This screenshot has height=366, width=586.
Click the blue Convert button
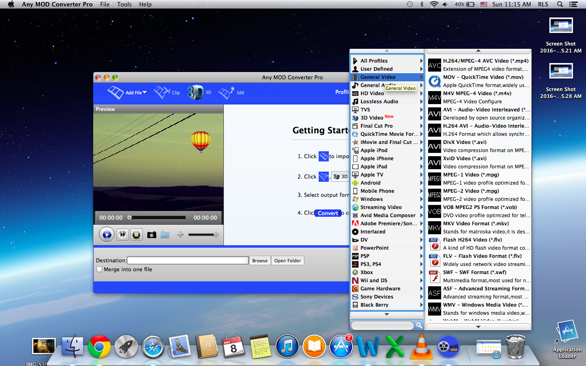click(328, 213)
